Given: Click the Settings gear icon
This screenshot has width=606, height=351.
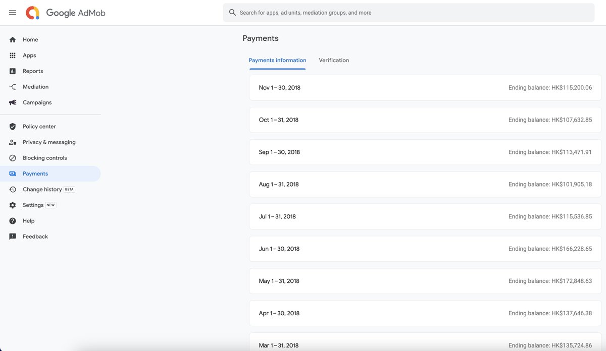Looking at the screenshot, I should click(x=12, y=205).
